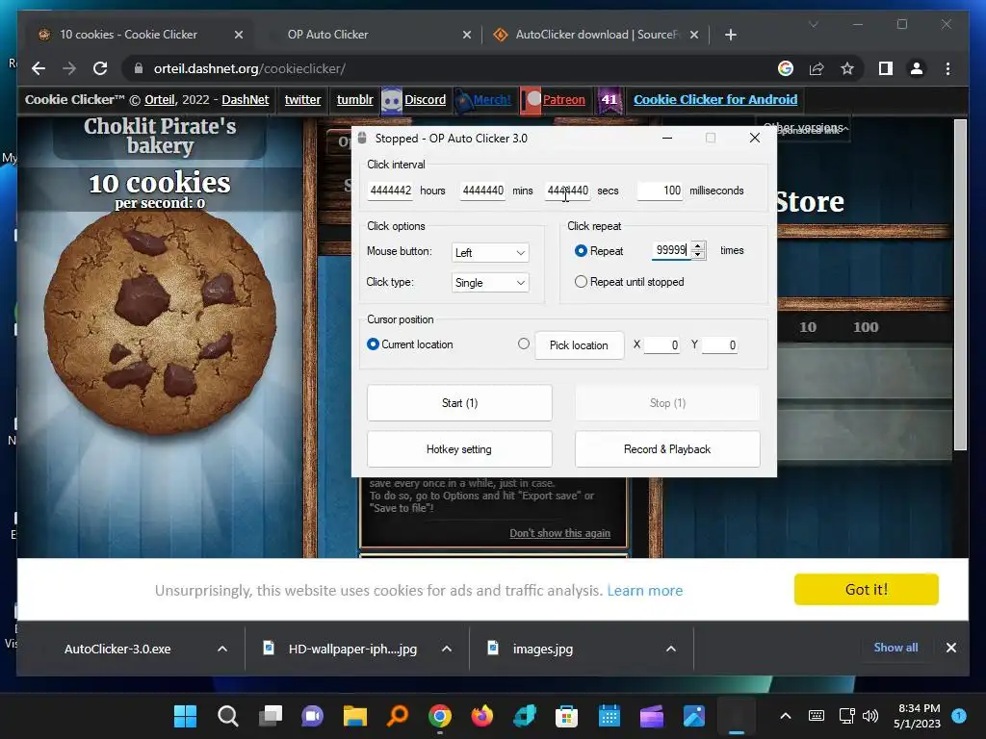Image resolution: width=986 pixels, height=739 pixels.
Task: Expand HD-wallpaper jpg download options
Action: 447,649
